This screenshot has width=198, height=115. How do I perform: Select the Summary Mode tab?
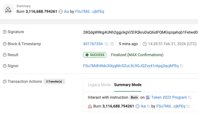128,85
